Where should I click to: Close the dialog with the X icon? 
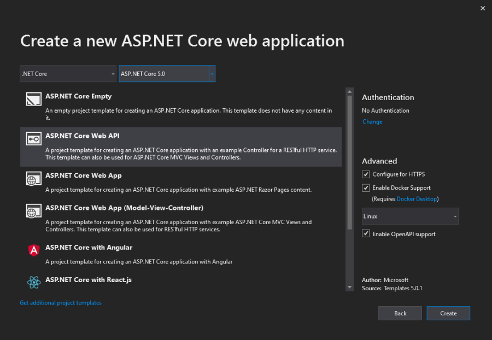click(x=483, y=8)
